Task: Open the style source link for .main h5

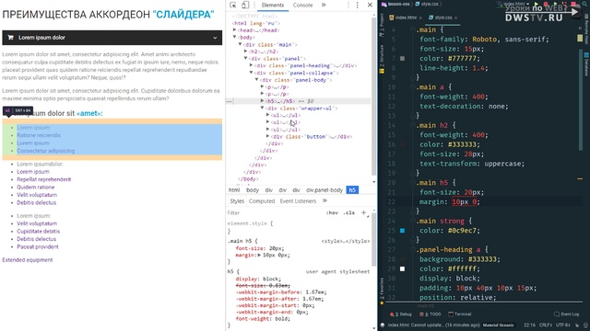Action: (x=346, y=241)
